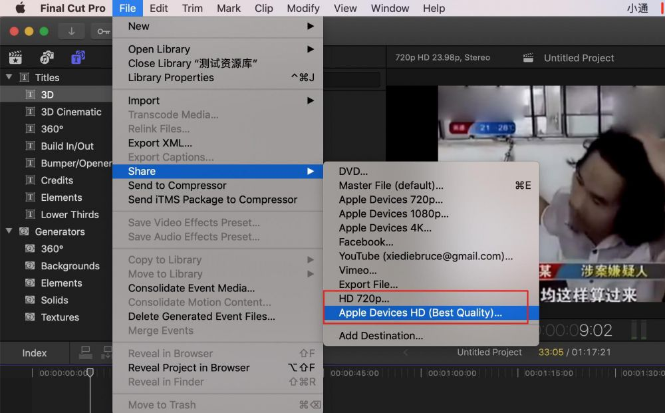Collapse the Titles category
The image size is (665, 413).
[9, 77]
